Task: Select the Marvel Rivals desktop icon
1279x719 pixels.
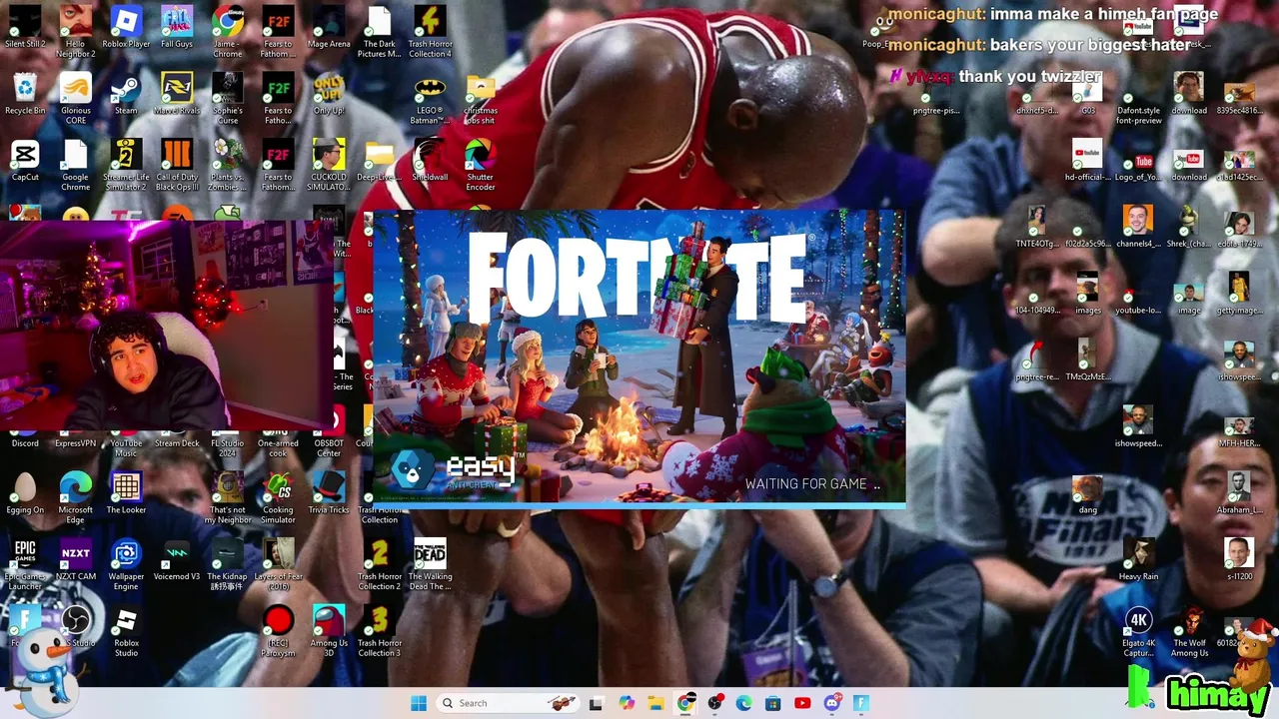Action: pos(177,95)
